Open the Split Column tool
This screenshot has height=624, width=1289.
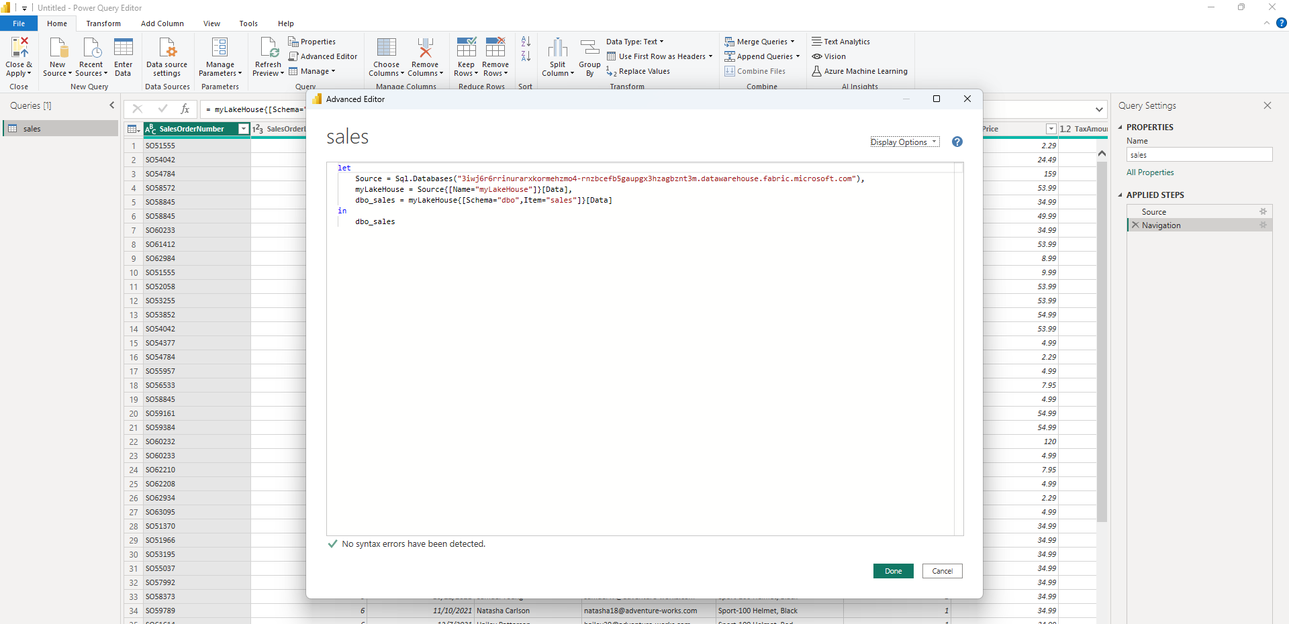(557, 56)
